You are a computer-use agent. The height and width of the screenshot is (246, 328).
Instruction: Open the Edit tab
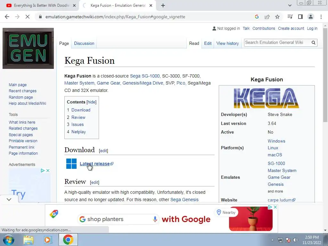point(208,43)
